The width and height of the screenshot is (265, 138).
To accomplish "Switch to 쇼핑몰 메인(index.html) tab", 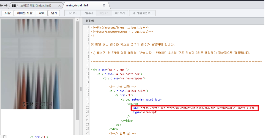I will pyautogui.click(x=36, y=6).
